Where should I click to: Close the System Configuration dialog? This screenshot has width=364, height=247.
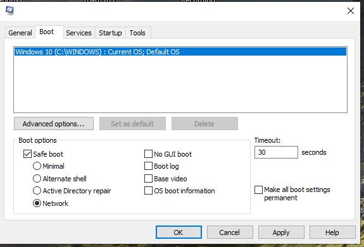tap(351, 11)
